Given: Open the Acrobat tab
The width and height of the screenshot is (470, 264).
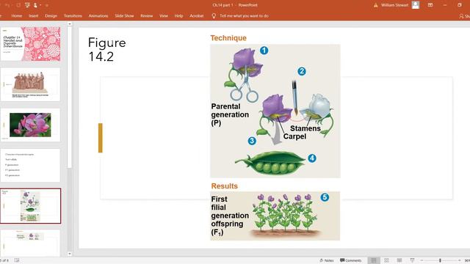Looking at the screenshot, I should (x=197, y=16).
